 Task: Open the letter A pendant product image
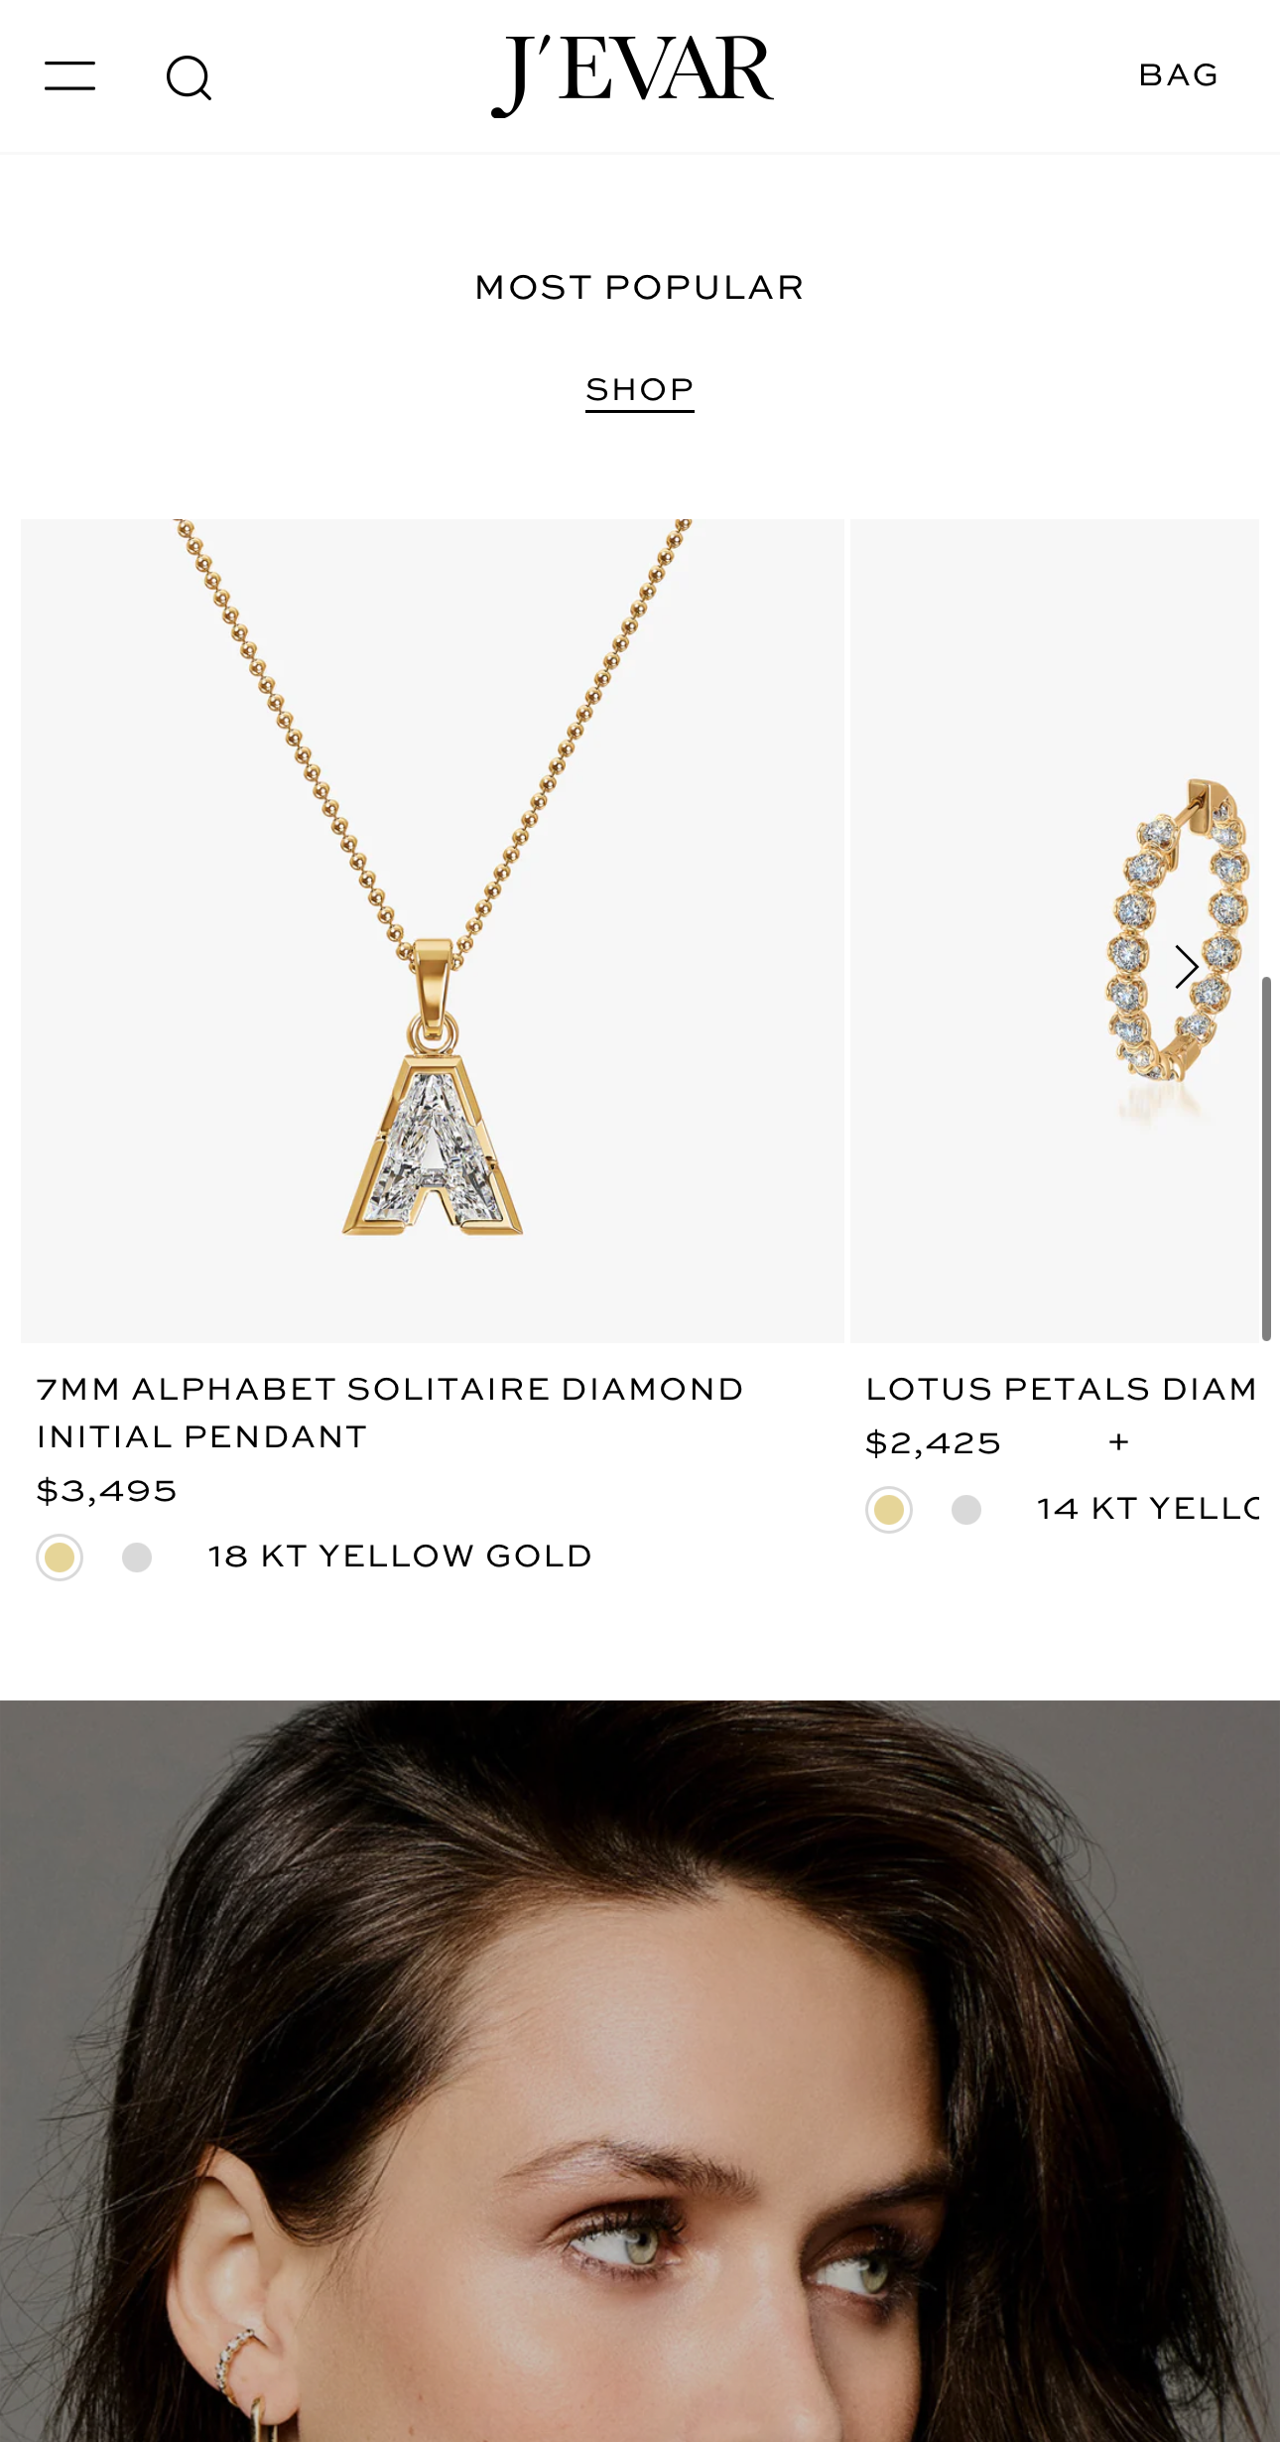click(433, 930)
